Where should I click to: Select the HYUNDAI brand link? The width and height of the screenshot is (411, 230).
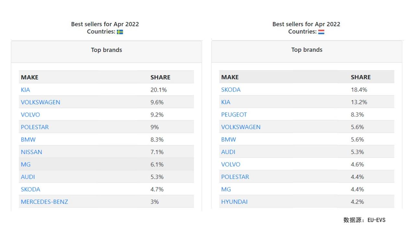pos(234,202)
